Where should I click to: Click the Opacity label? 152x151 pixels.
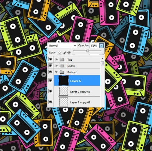point(84,45)
